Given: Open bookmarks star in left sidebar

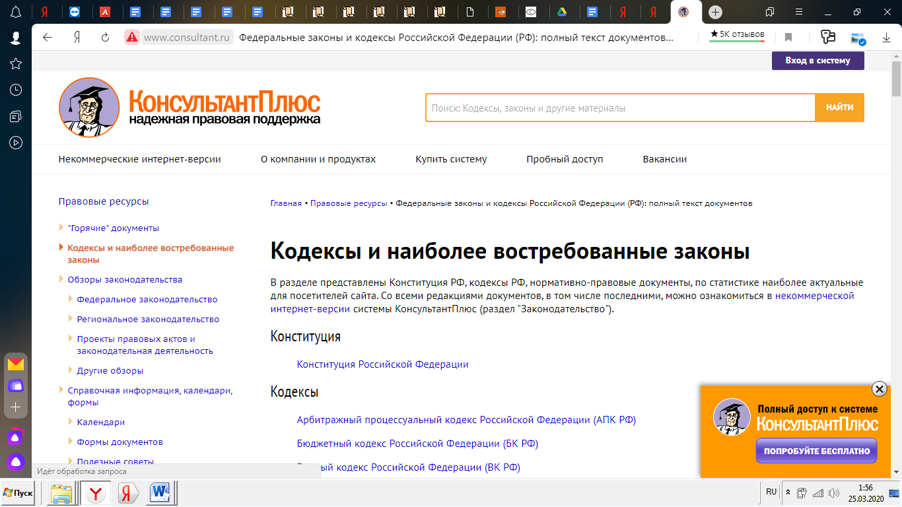Looking at the screenshot, I should [16, 63].
